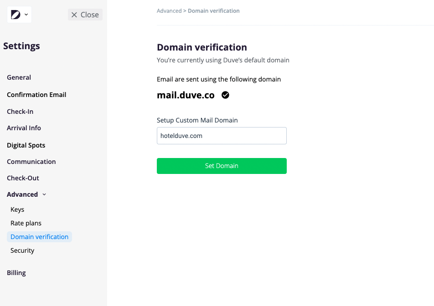
Task: Click the green Set Domain button
Action: pyautogui.click(x=222, y=166)
